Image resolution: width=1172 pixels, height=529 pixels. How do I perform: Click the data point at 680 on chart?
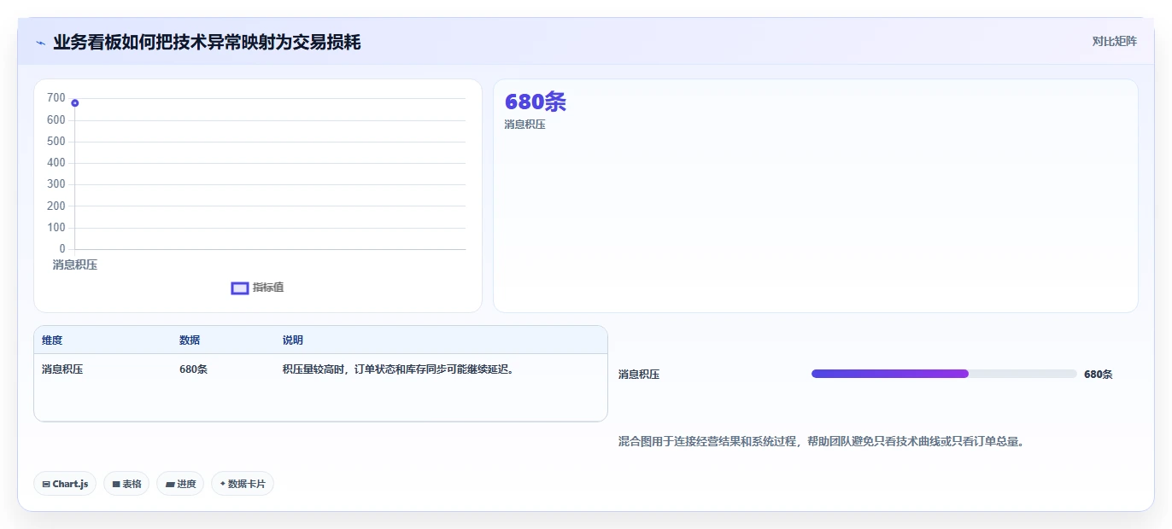[75, 103]
